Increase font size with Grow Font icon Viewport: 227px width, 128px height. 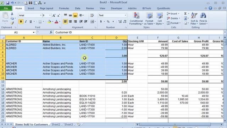(54, 15)
